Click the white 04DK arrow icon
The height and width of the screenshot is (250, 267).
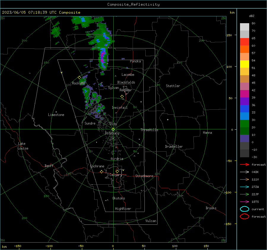[x=244, y=172]
